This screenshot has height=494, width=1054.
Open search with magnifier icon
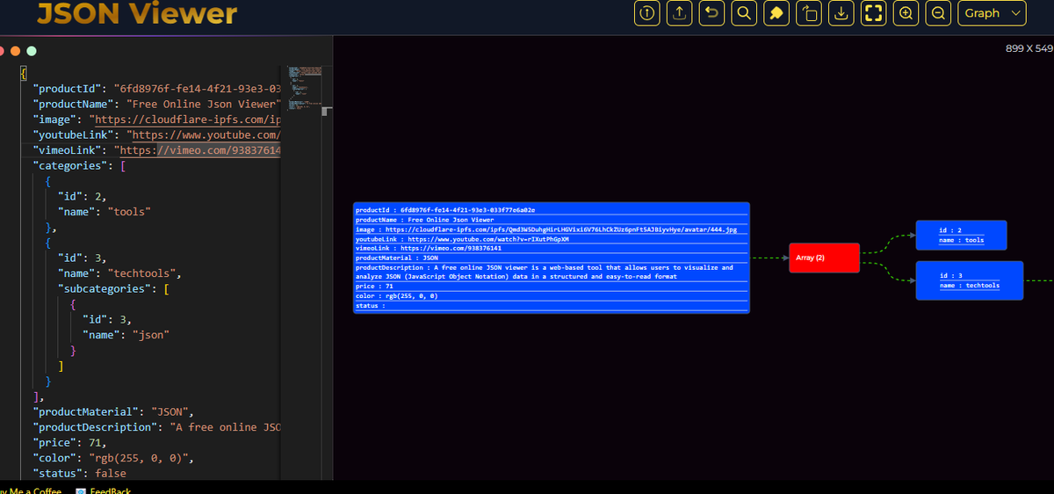pos(744,13)
